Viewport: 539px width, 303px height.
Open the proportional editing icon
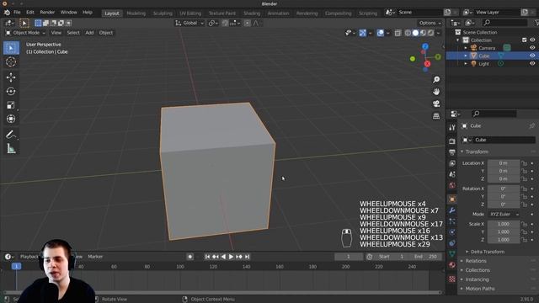(x=247, y=23)
